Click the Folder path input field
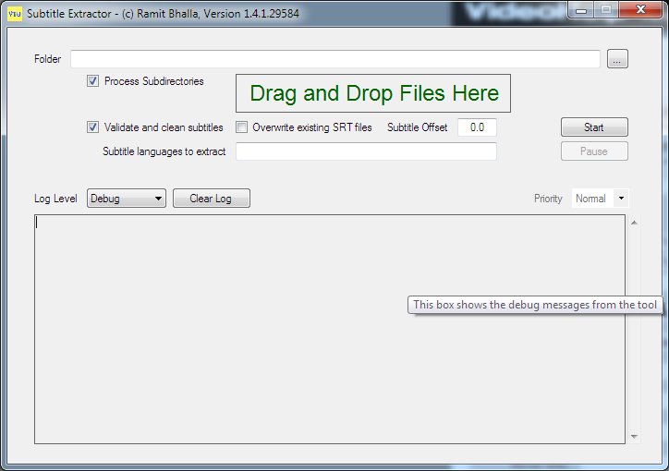 coord(335,59)
